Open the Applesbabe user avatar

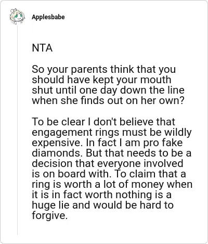point(17,17)
